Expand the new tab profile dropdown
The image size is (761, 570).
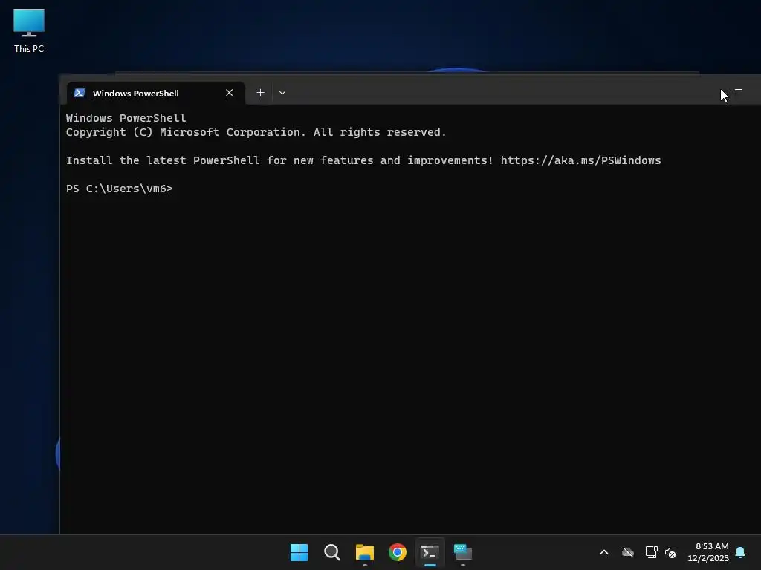coord(282,93)
